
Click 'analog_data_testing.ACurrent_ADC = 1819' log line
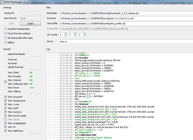[x=96, y=109]
